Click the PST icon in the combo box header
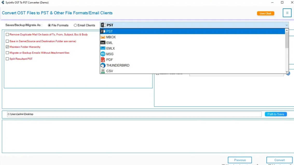 [103, 25]
